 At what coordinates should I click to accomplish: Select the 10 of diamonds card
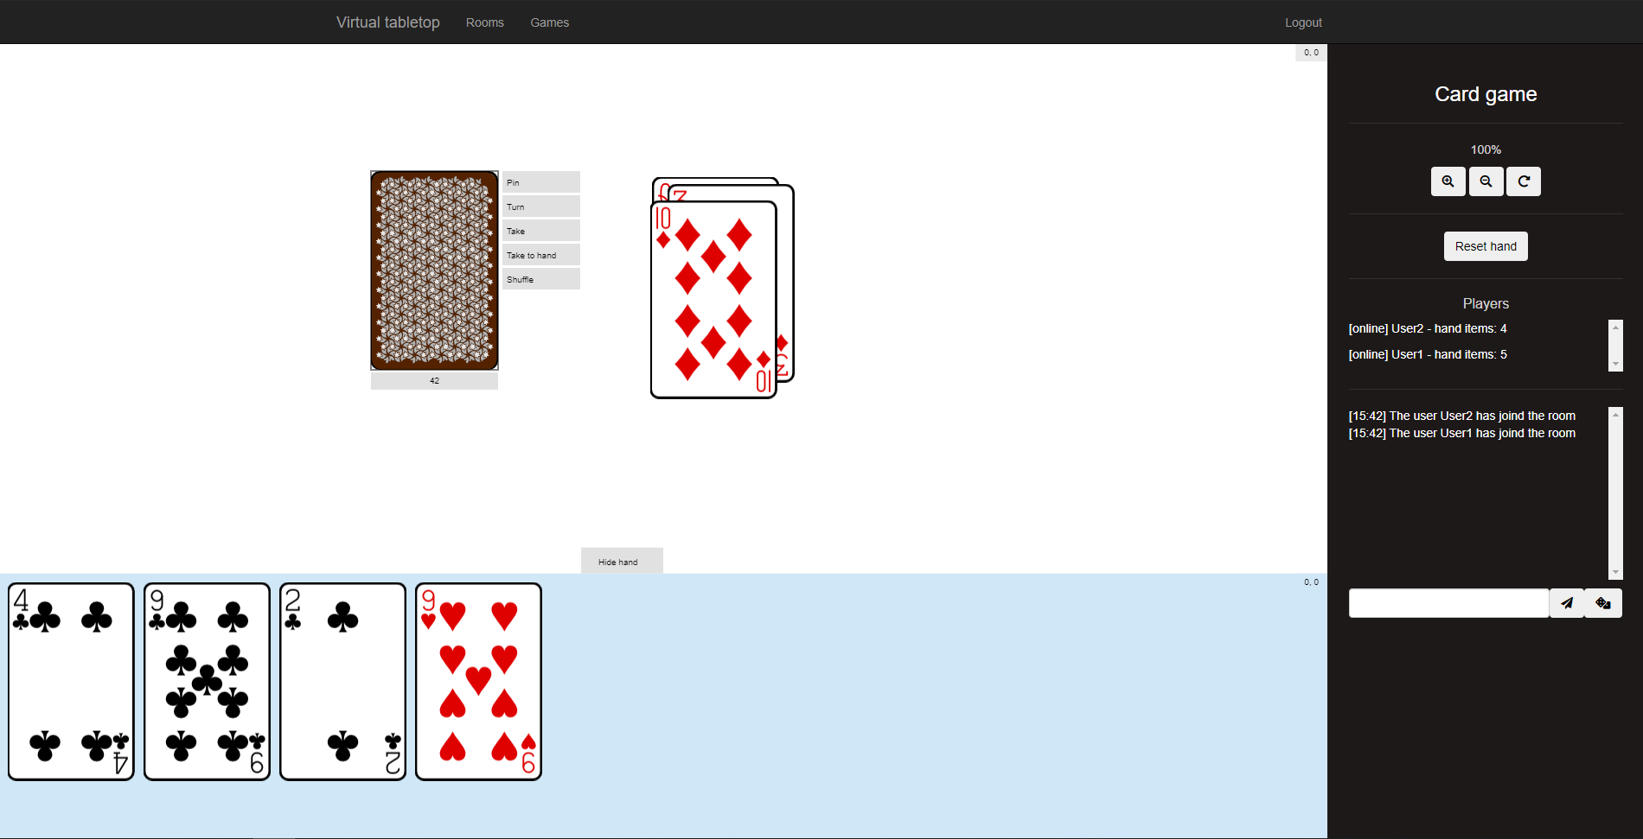[713, 300]
